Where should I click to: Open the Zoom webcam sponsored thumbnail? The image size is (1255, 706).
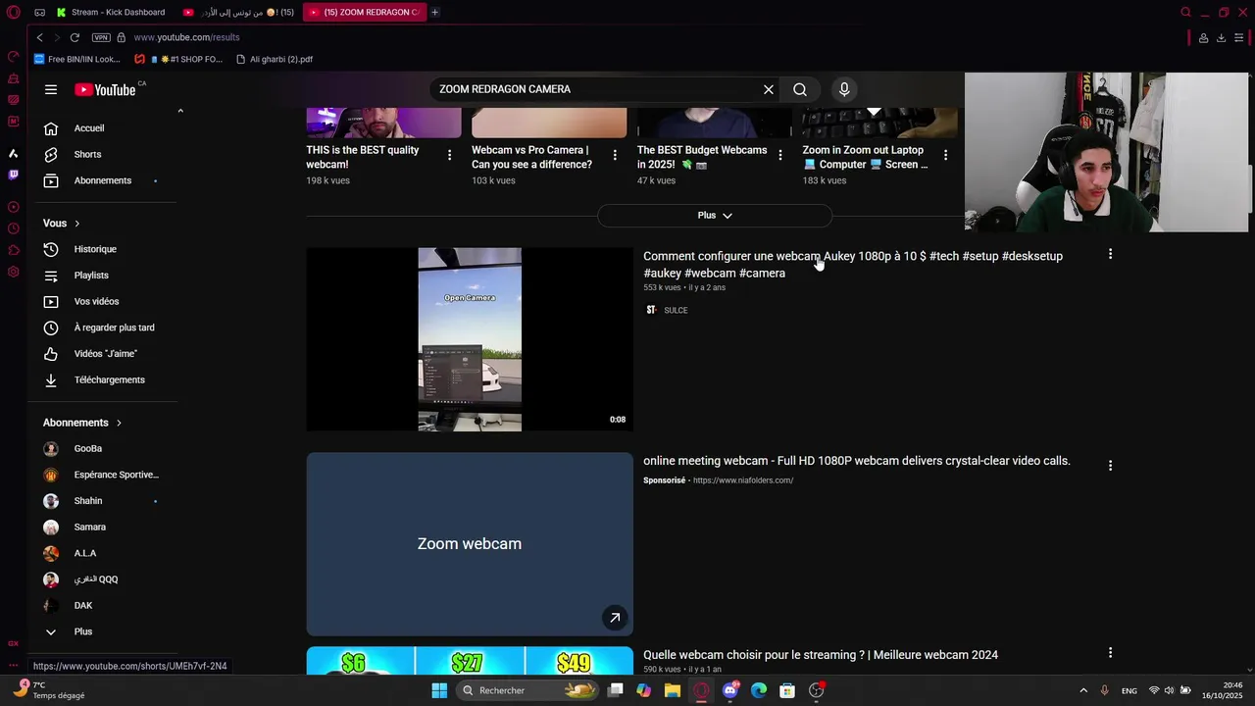click(470, 544)
